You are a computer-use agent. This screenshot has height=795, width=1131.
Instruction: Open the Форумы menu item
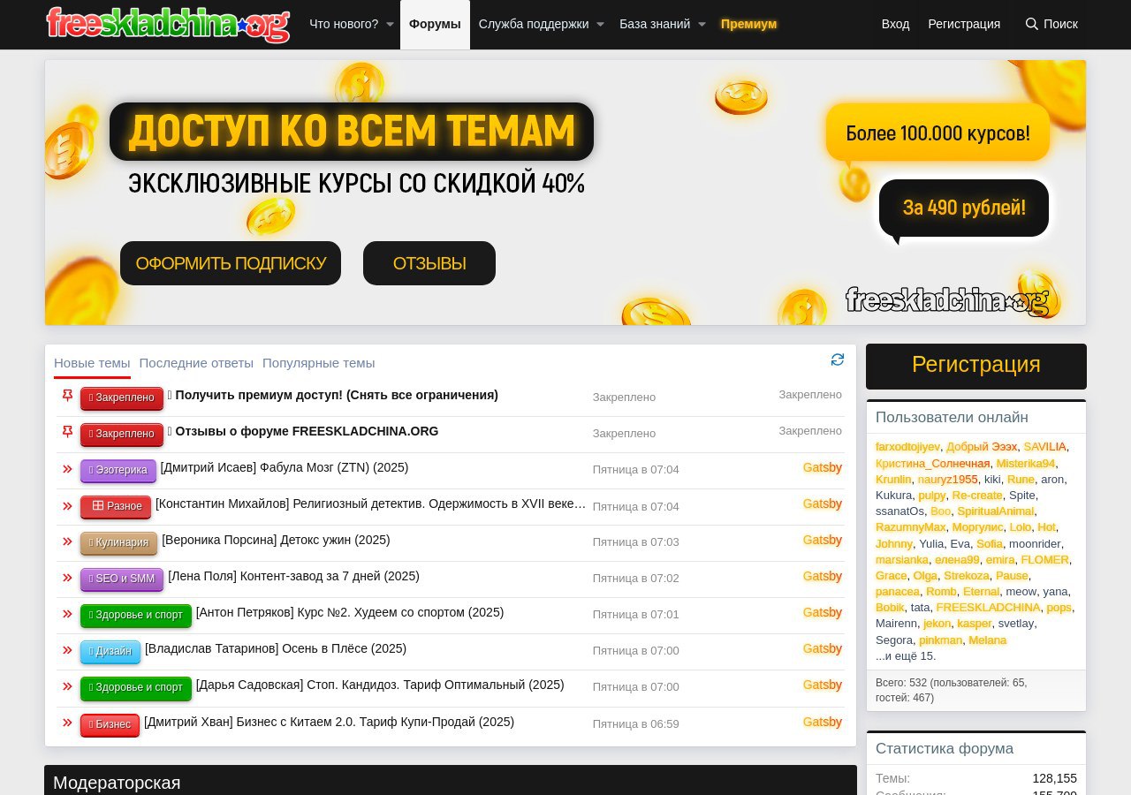pyautogui.click(x=435, y=25)
